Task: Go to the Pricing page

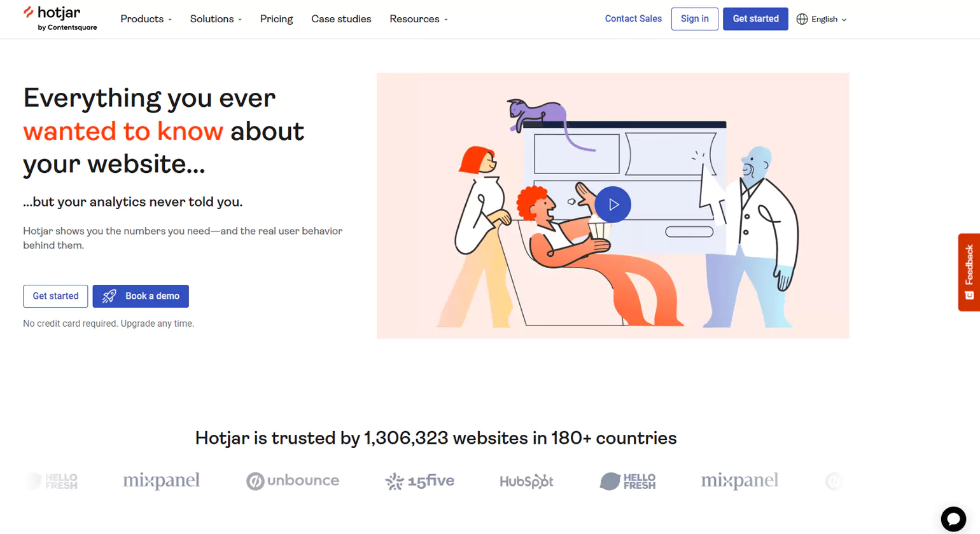Action: [276, 19]
